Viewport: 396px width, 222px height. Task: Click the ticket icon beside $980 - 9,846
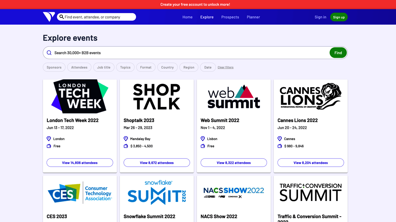tap(280, 146)
